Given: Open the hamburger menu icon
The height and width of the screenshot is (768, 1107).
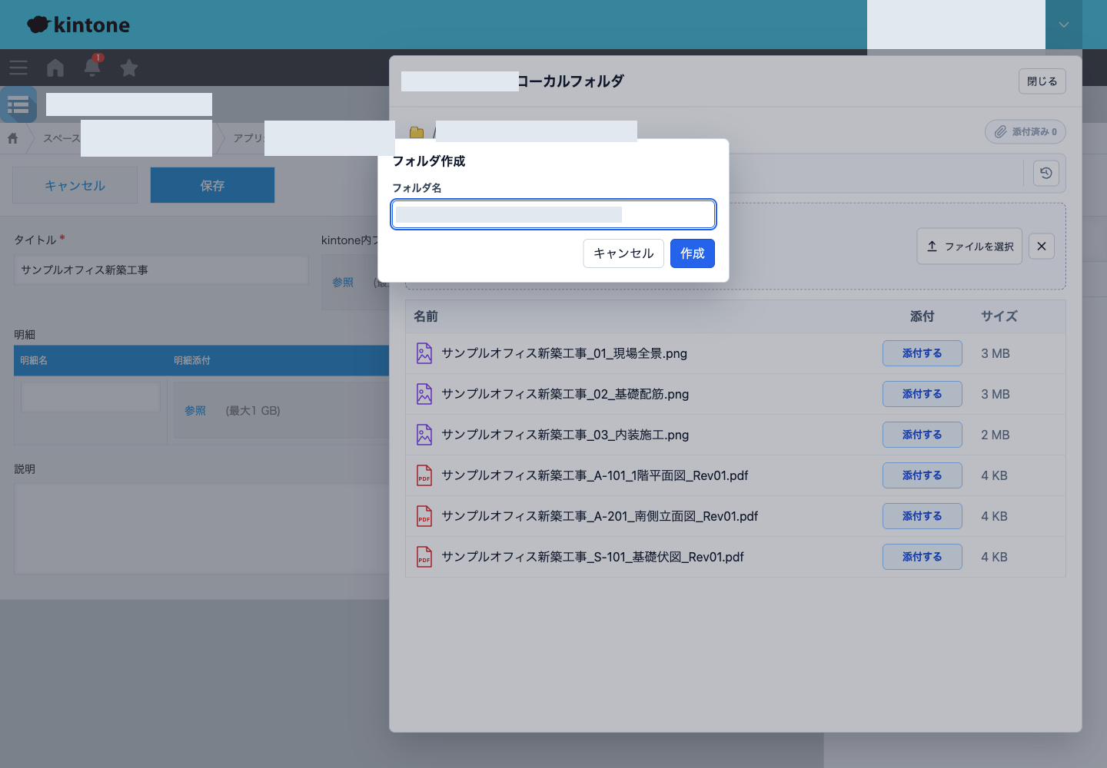Looking at the screenshot, I should coord(18,68).
